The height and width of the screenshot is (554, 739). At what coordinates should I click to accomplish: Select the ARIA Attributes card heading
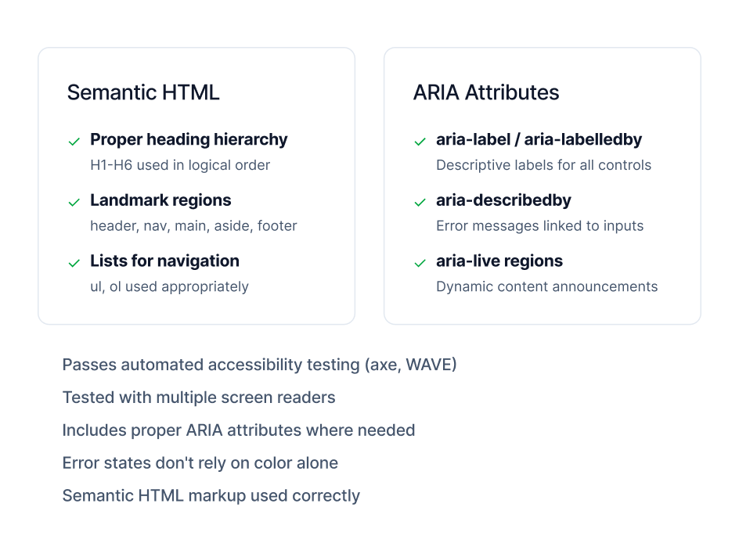click(x=486, y=92)
